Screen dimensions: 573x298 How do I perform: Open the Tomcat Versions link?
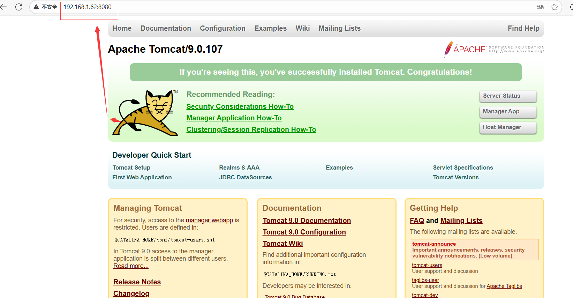point(456,177)
